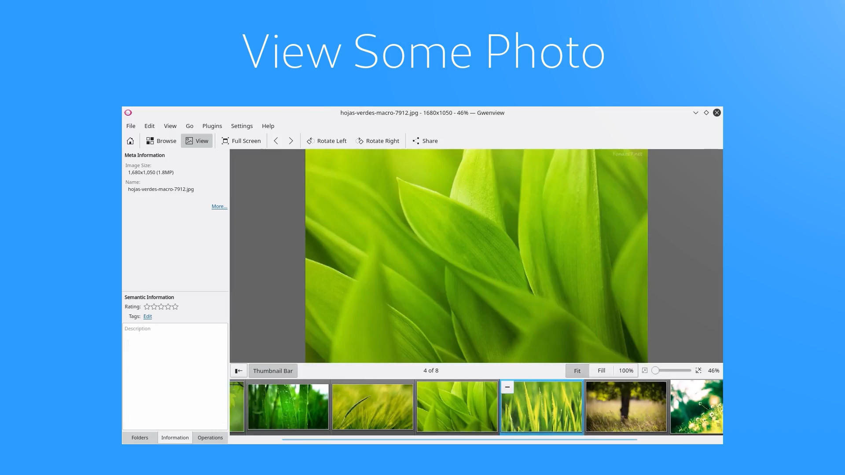The height and width of the screenshot is (475, 845).
Task: Click into the Description text field
Action: (175, 376)
